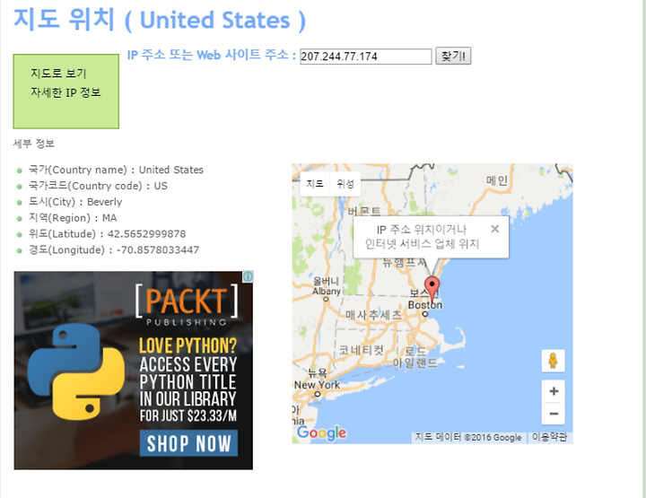Close the IP location info popup
This screenshot has width=646, height=498.
[x=494, y=229]
